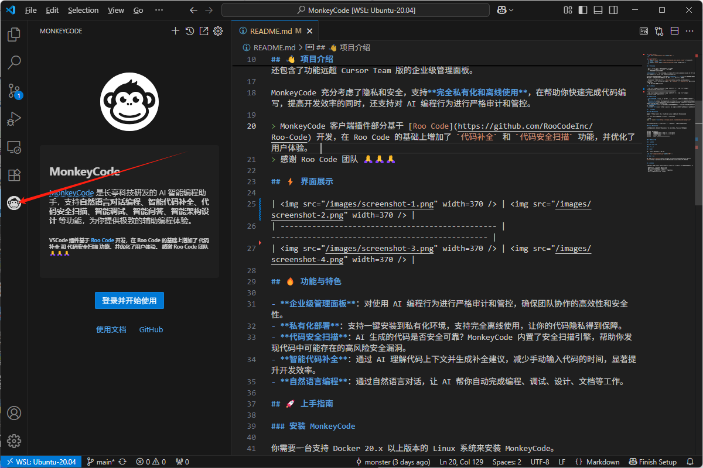Open the Source Control view showing 1 change
Screen dimensions: 703x468
(13, 91)
